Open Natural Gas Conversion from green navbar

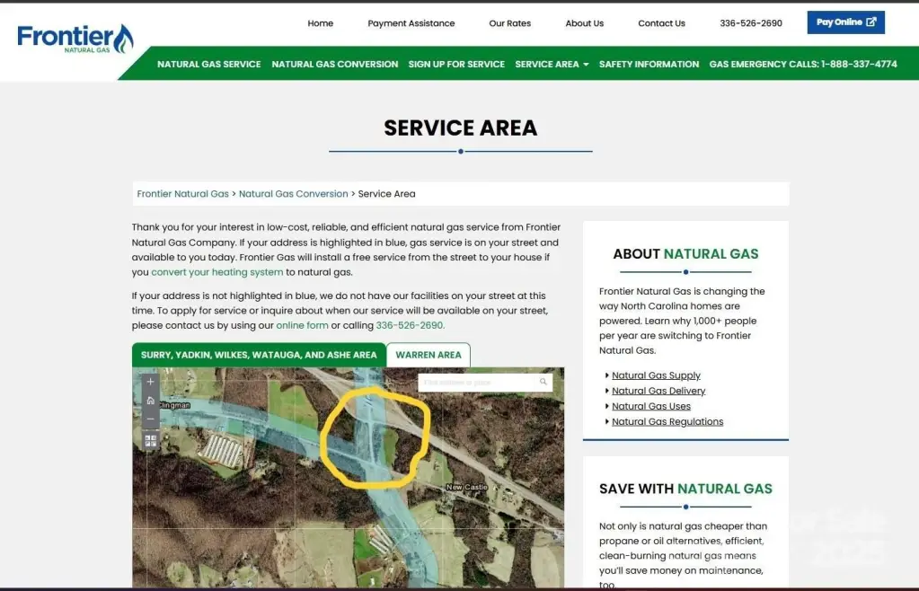334,65
